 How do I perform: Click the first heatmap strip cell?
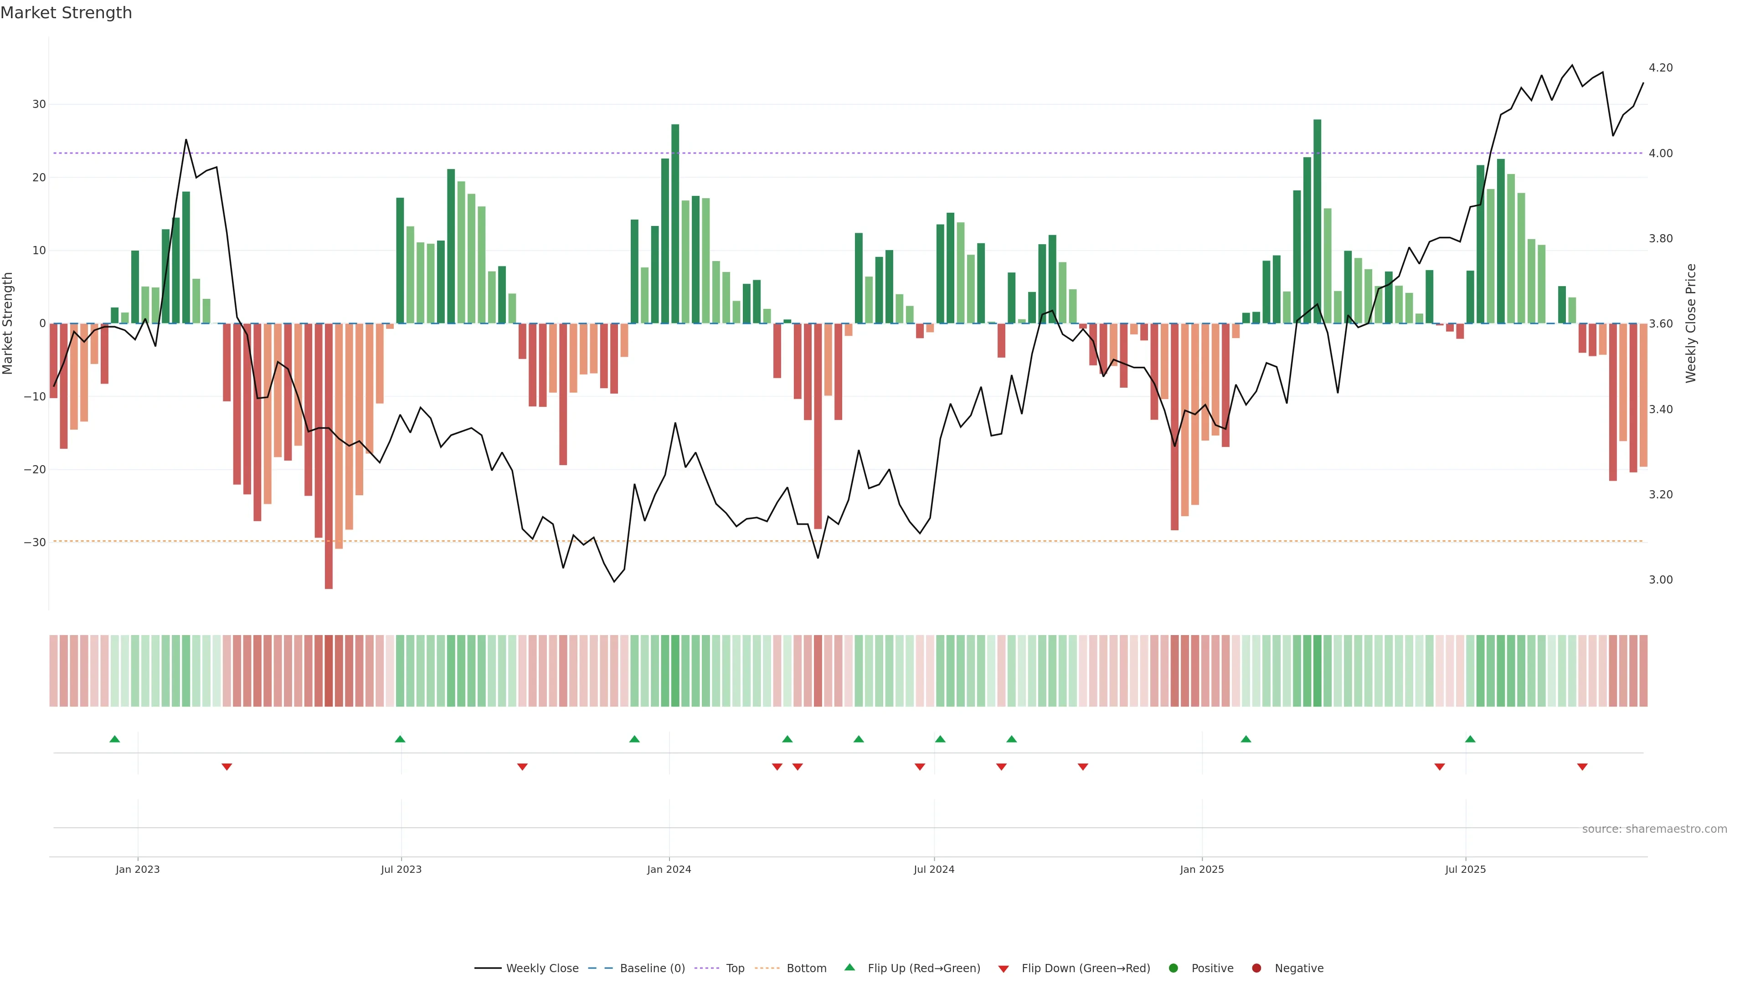[53, 671]
